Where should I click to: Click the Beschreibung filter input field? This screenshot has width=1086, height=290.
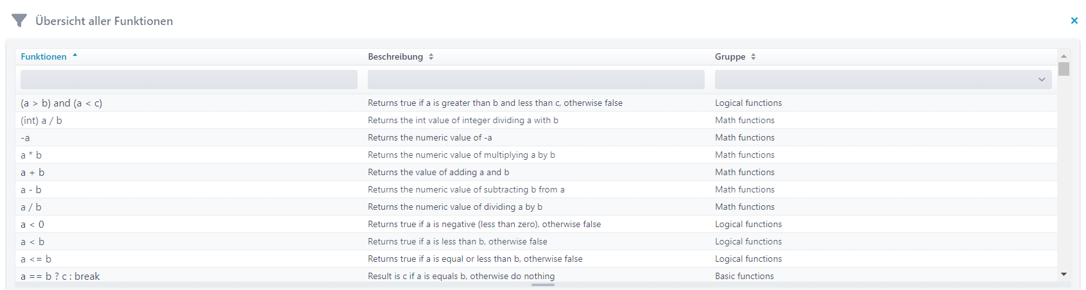[536, 80]
